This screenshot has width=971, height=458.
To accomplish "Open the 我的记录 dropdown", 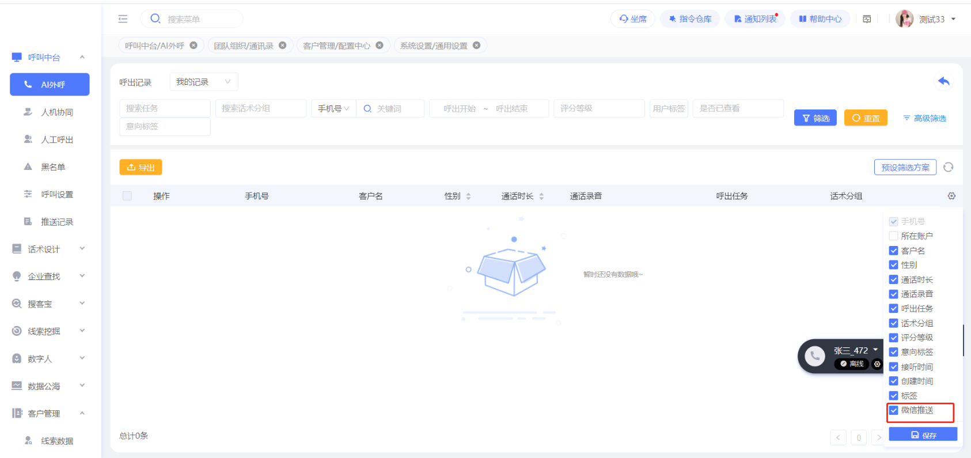I will [203, 82].
